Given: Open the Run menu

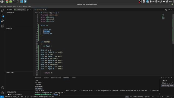Looking at the screenshot, I should pyautogui.click(x=20, y=7).
